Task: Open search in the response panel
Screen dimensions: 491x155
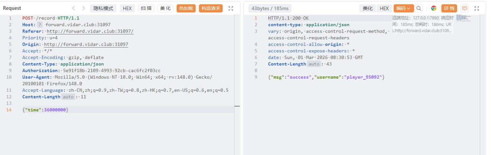Action: (419, 9)
